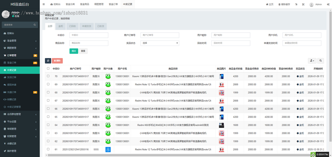Click the blue avatar in row 61
The image size is (332, 157).
[108, 150]
